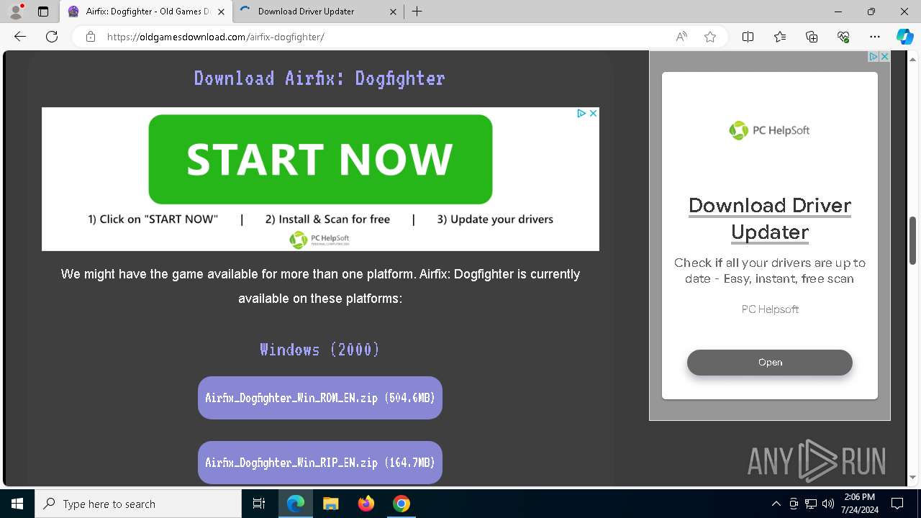The width and height of the screenshot is (921, 518).
Task: Open Edge settings and more menu
Action: [875, 37]
